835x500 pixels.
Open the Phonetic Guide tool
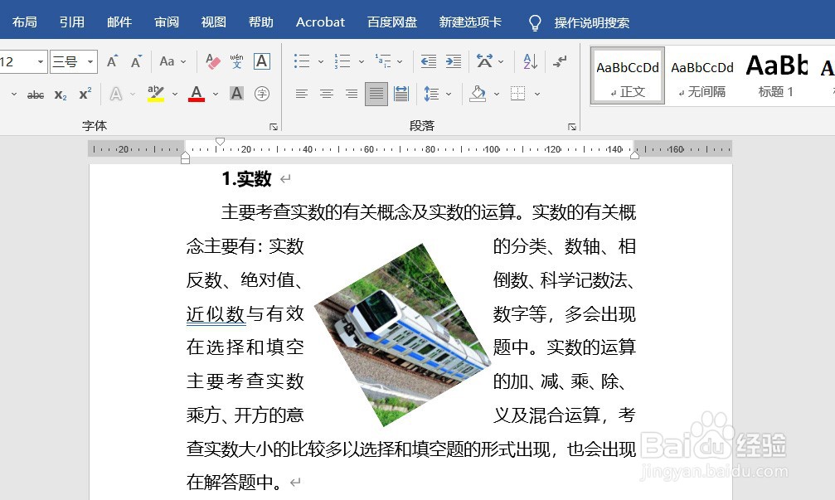point(236,61)
